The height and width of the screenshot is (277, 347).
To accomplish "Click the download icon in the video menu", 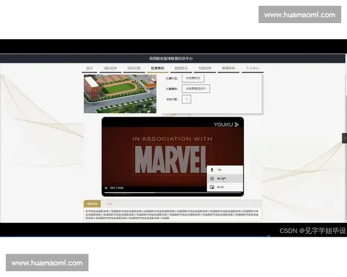I will (x=212, y=170).
